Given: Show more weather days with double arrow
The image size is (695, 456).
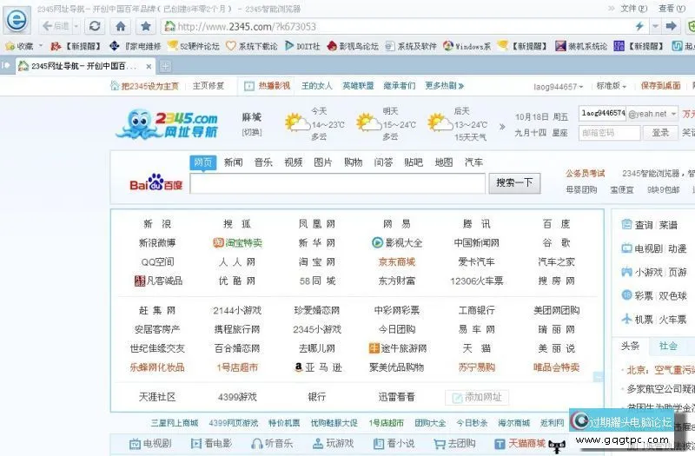Looking at the screenshot, I should point(502,126).
